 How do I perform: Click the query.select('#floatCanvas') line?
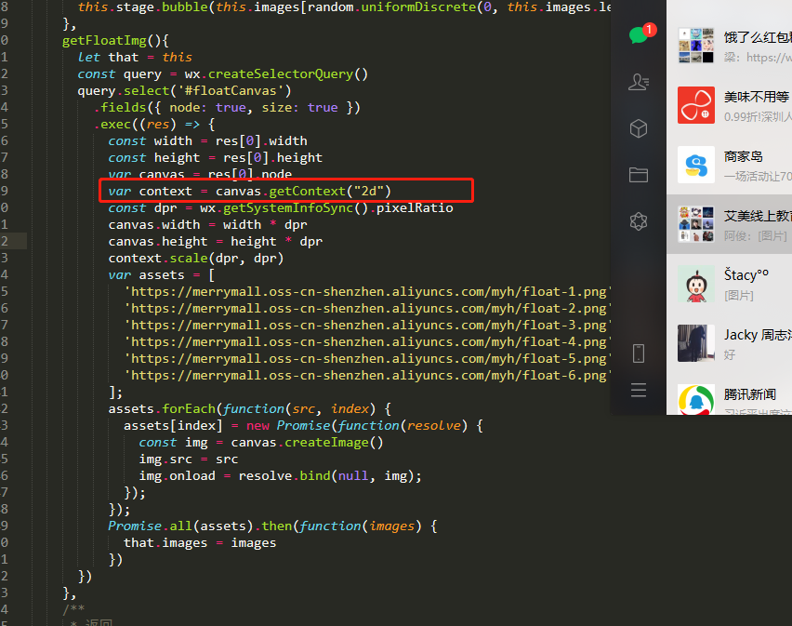coord(184,90)
